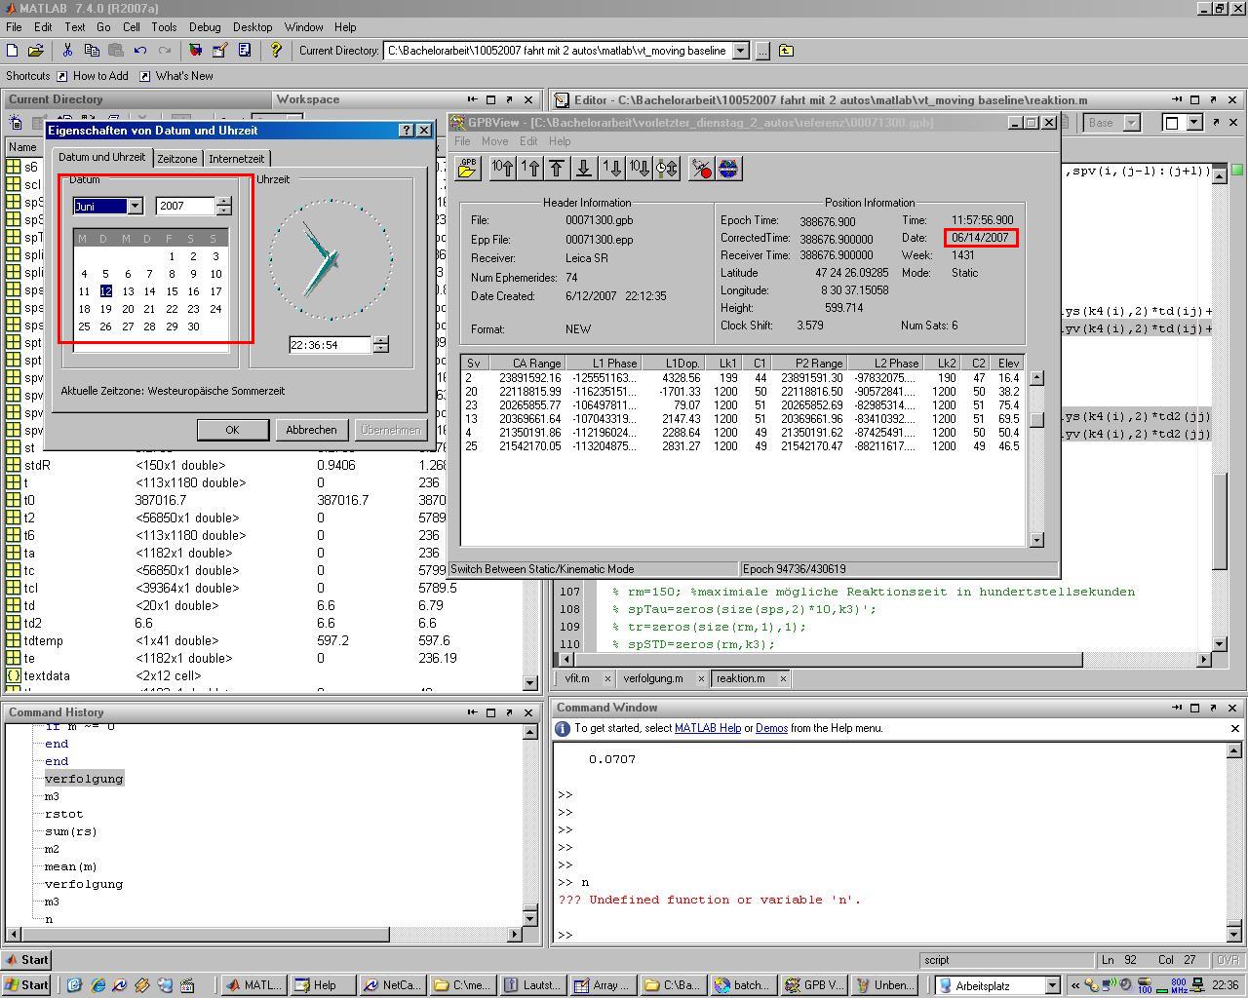
Task: Click the go to first epoch icon
Action: coord(557,169)
